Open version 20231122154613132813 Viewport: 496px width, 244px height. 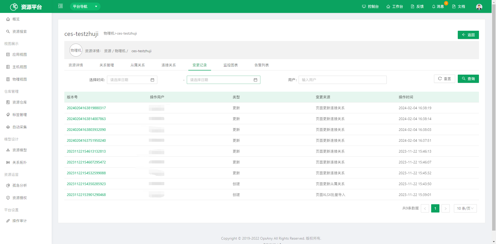click(86, 151)
